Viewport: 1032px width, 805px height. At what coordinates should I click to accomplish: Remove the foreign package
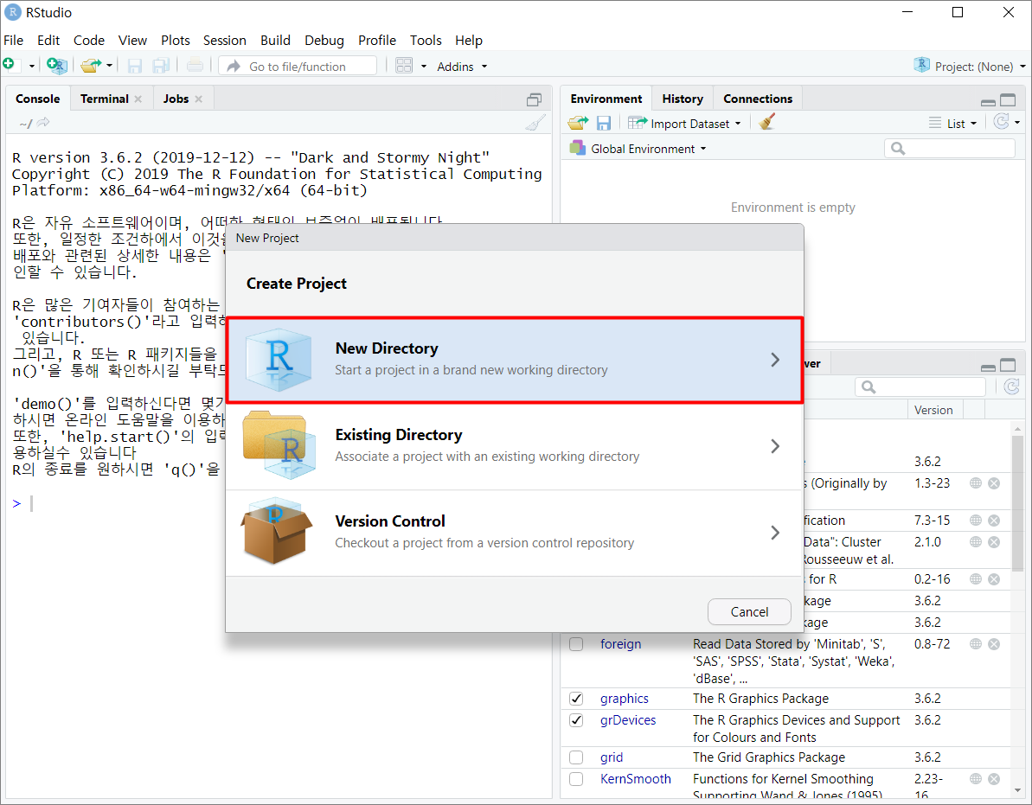(994, 644)
